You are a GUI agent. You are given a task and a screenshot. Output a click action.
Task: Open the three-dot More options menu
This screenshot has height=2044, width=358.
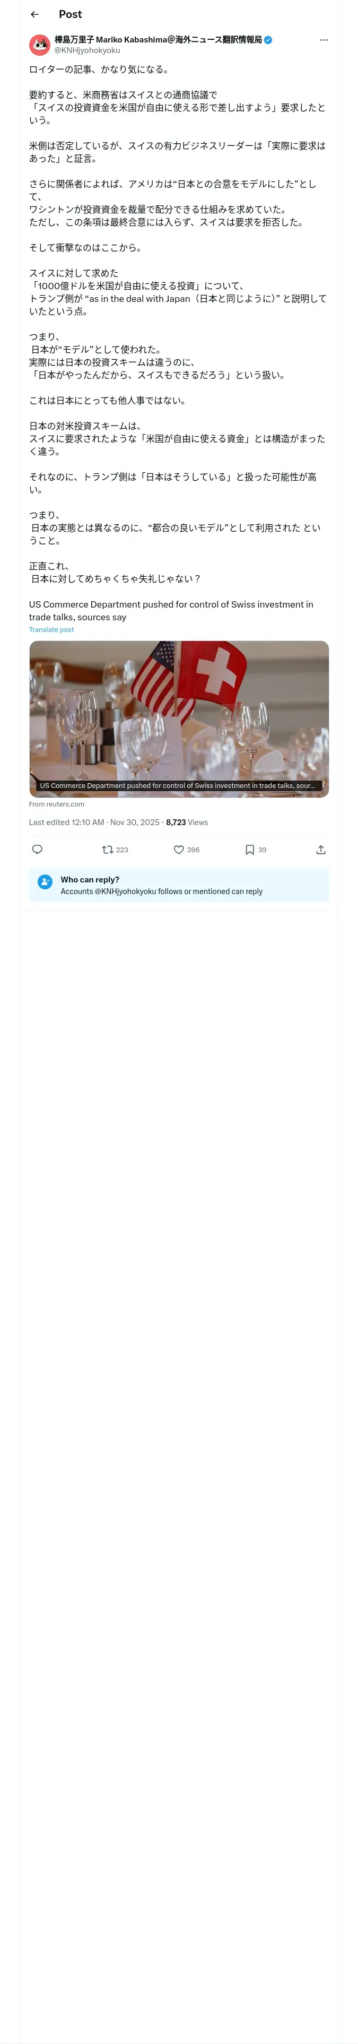(x=324, y=40)
